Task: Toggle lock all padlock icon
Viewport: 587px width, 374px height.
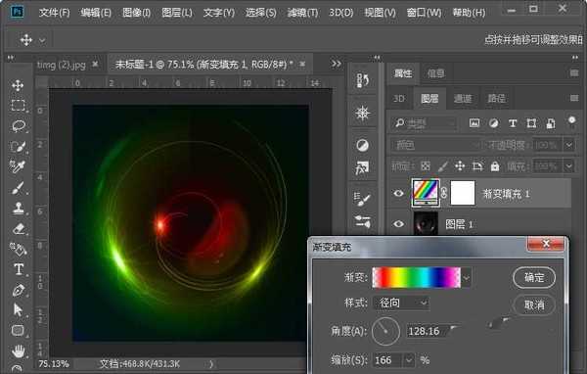Action: (x=495, y=166)
